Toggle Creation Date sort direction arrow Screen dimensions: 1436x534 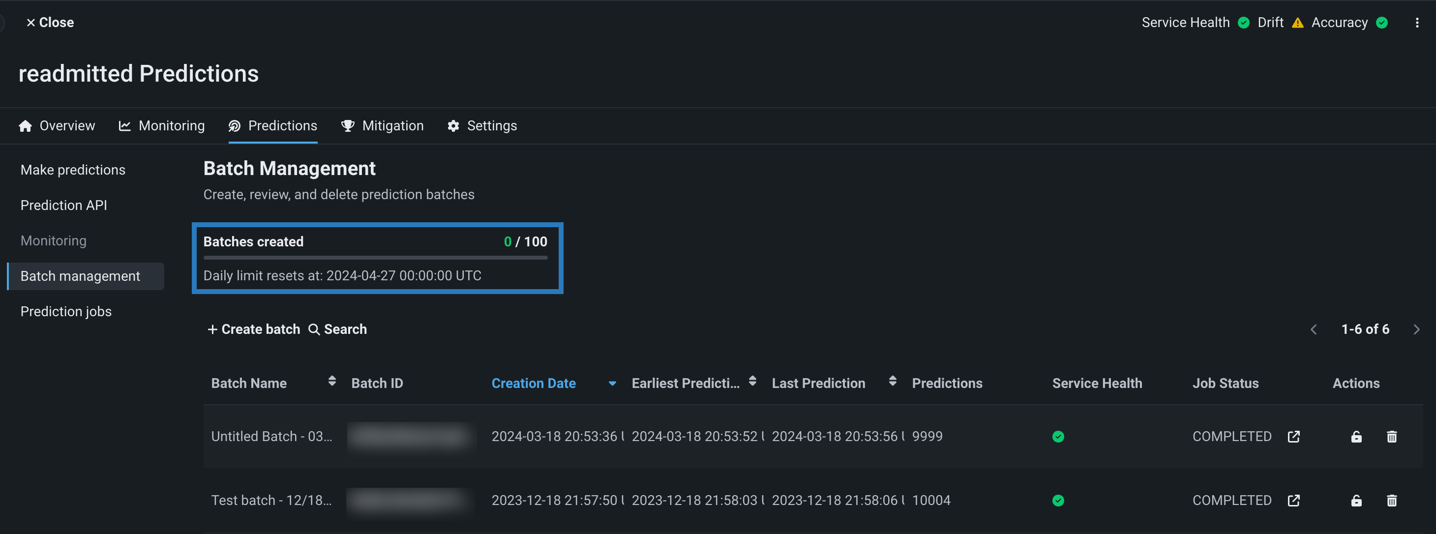[x=612, y=384]
